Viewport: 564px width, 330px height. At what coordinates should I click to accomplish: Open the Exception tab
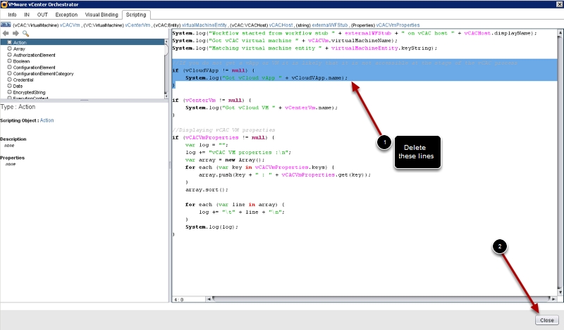point(66,14)
